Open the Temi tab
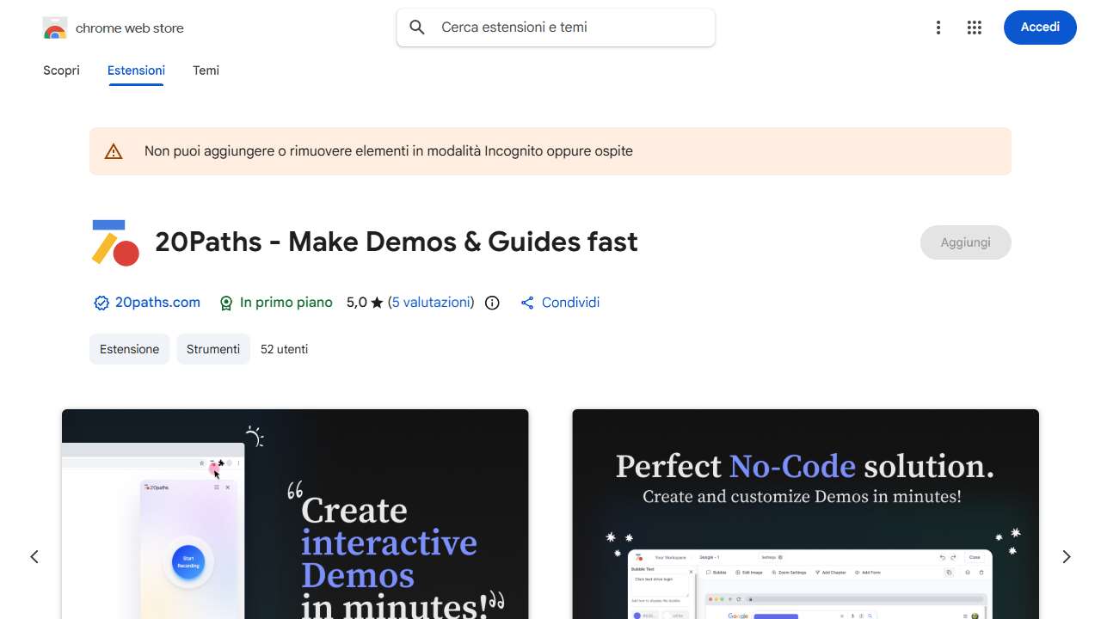 [x=206, y=70]
